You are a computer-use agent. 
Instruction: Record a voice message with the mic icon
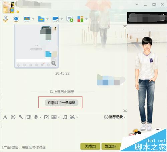tap(36, 117)
